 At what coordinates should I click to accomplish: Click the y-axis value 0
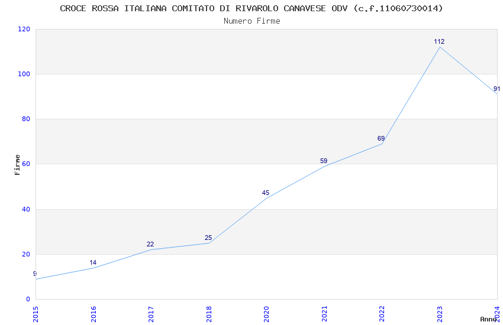coord(28,299)
